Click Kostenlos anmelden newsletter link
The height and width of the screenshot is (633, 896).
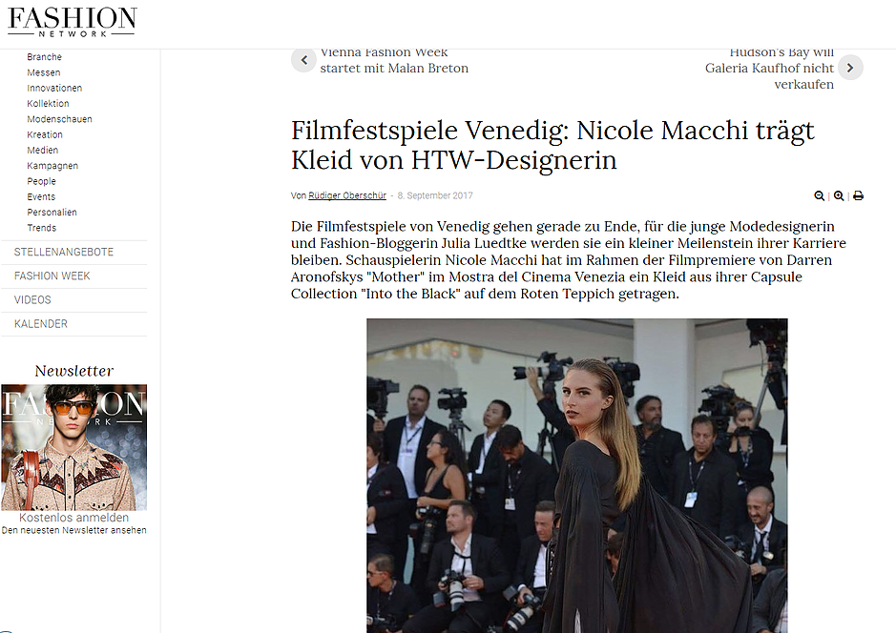73,517
